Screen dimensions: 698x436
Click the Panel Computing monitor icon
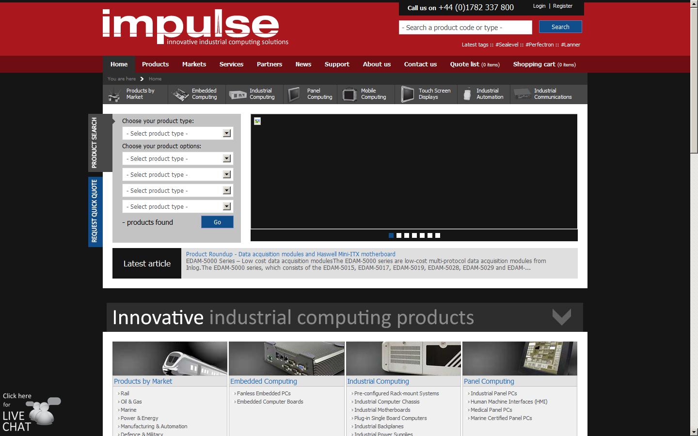coord(294,94)
